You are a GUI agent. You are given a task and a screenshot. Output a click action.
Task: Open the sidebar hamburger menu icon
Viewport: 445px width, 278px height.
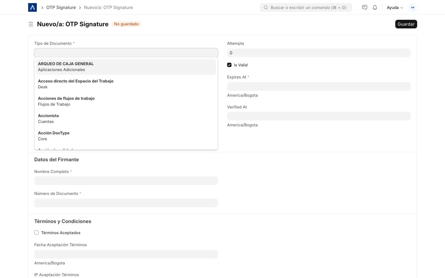(x=31, y=24)
